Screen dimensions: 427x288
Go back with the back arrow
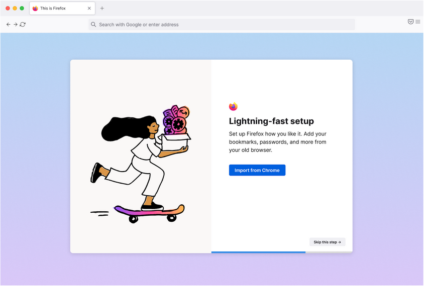(x=8, y=25)
